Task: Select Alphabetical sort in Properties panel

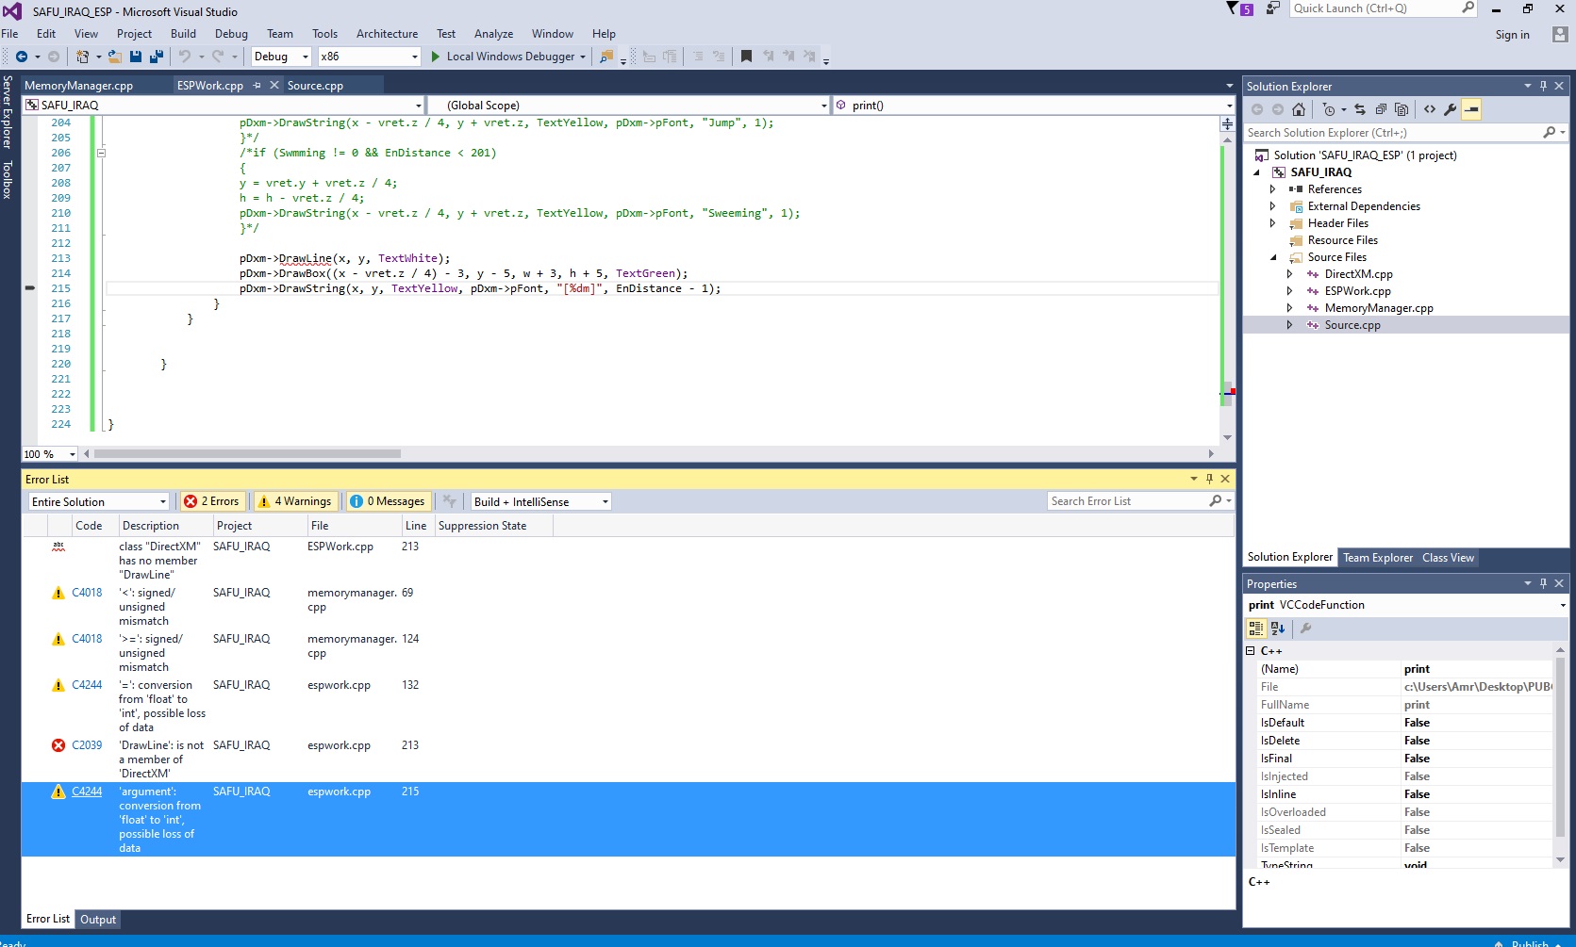Action: pyautogui.click(x=1278, y=629)
